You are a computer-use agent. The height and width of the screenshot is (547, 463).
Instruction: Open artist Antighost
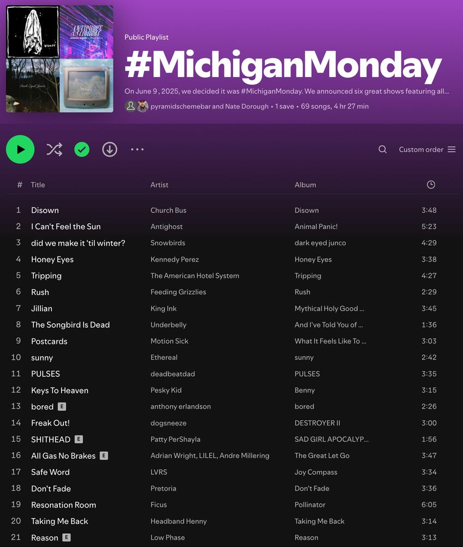click(x=167, y=227)
